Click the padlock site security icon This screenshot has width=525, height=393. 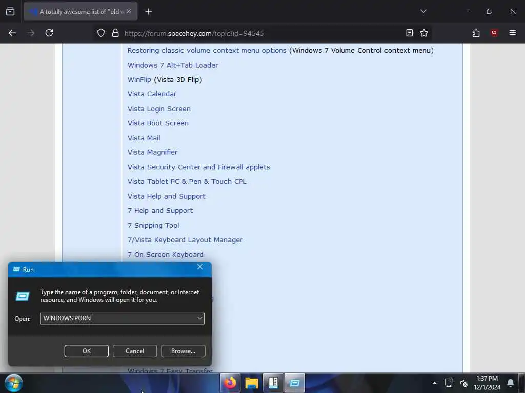coord(115,33)
